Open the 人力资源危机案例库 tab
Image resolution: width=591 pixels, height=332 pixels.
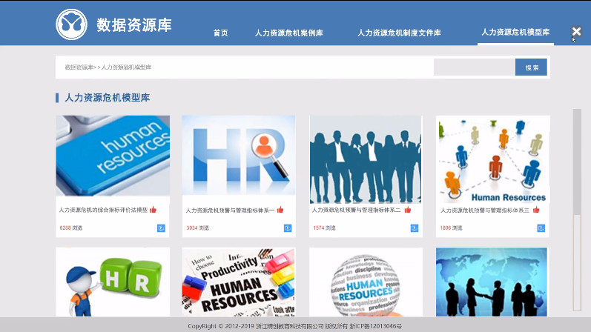(289, 33)
